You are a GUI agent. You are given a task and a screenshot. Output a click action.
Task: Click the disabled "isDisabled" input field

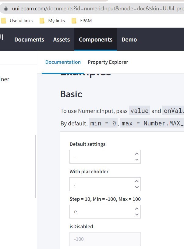pos(105,239)
